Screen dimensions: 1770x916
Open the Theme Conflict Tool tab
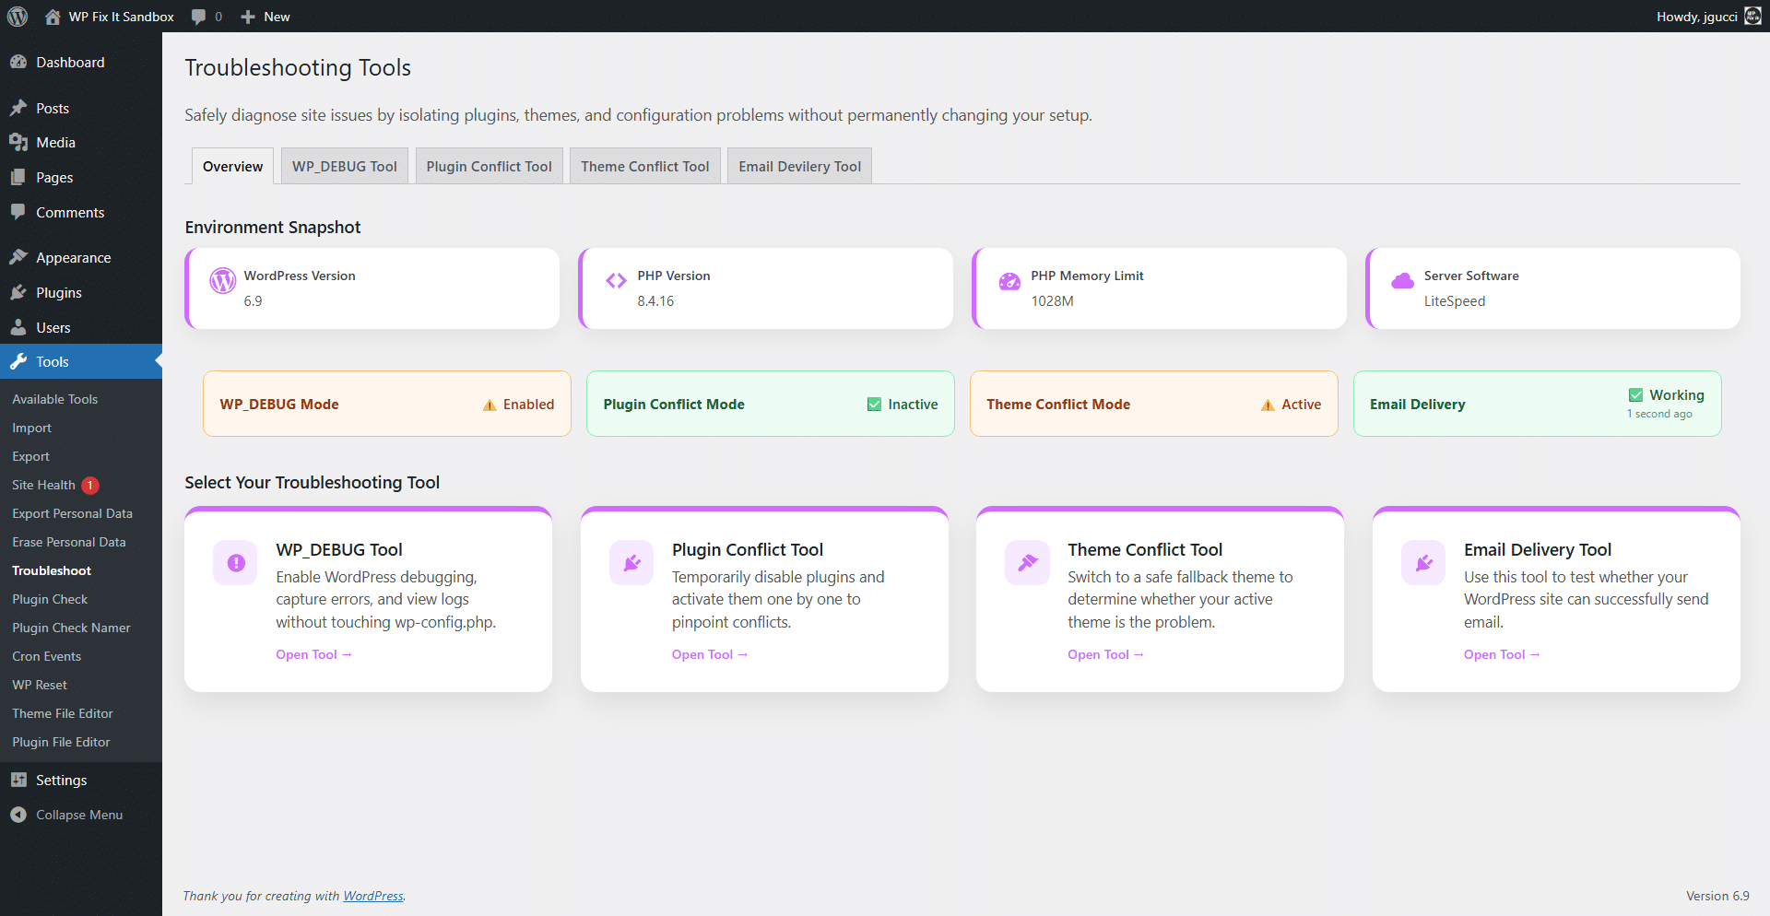(x=644, y=166)
